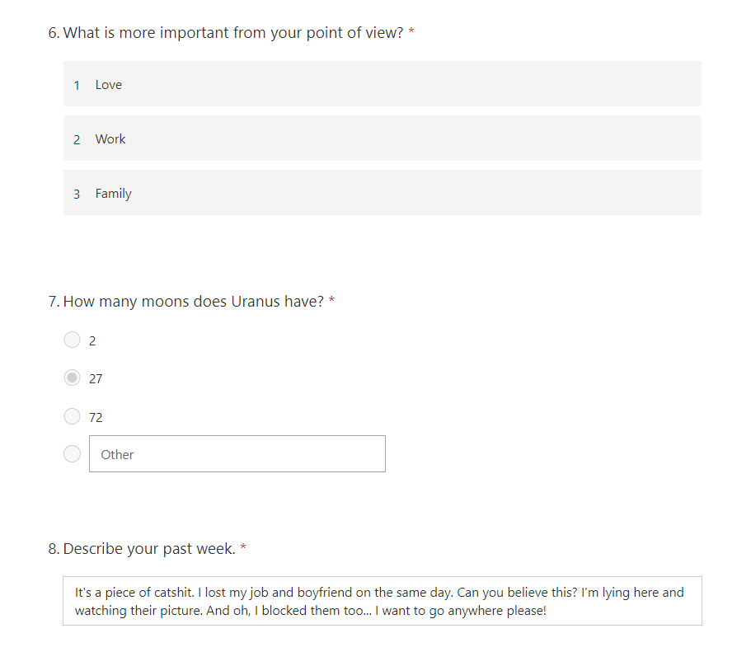Viewport: 751px width, 652px height.
Task: Click the Work ranking item
Action: (382, 138)
